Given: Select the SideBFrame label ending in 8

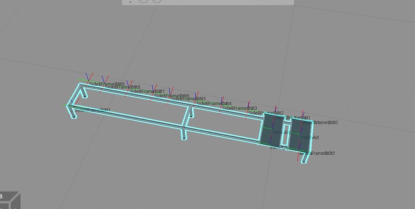Looking at the screenshot, I should tap(122, 87).
